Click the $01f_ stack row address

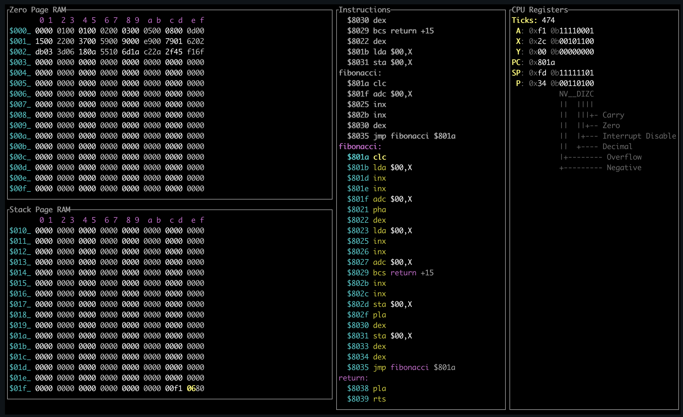tap(20, 389)
